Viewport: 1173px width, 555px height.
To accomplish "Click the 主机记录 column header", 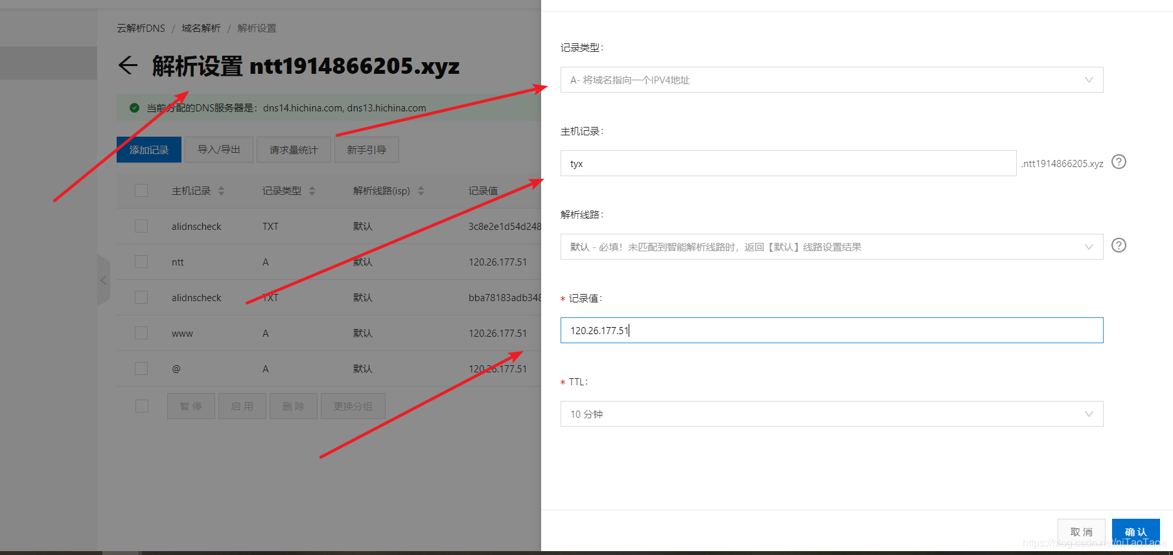I will click(x=191, y=191).
